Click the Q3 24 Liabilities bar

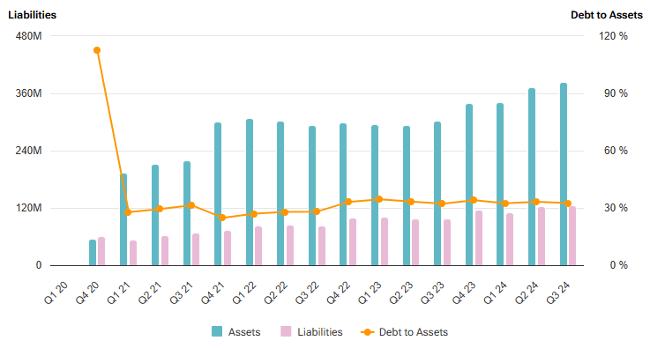pyautogui.click(x=572, y=236)
